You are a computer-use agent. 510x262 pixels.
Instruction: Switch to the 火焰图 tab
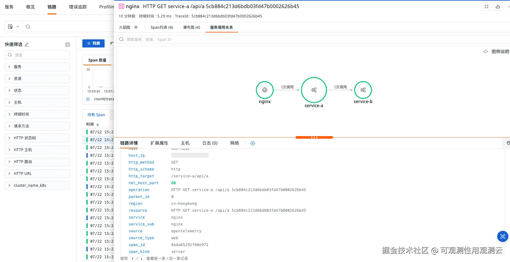click(125, 27)
